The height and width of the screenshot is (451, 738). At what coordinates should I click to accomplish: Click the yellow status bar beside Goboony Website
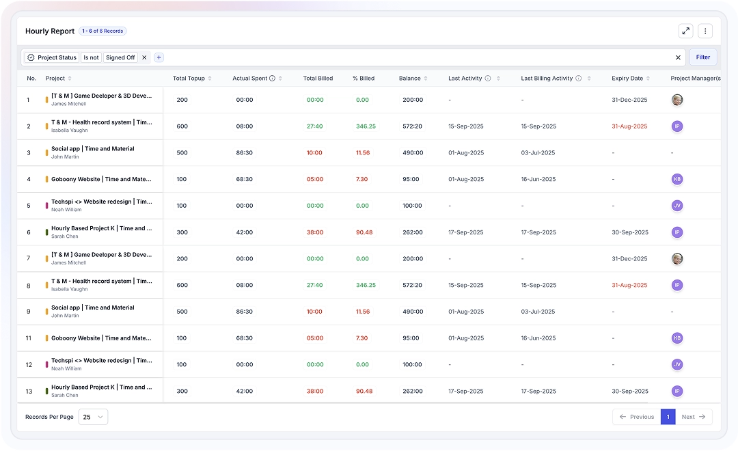(47, 179)
